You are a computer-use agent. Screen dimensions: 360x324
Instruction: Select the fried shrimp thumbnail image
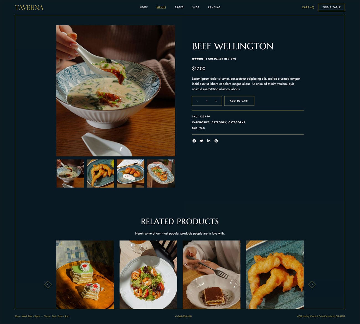pos(100,173)
